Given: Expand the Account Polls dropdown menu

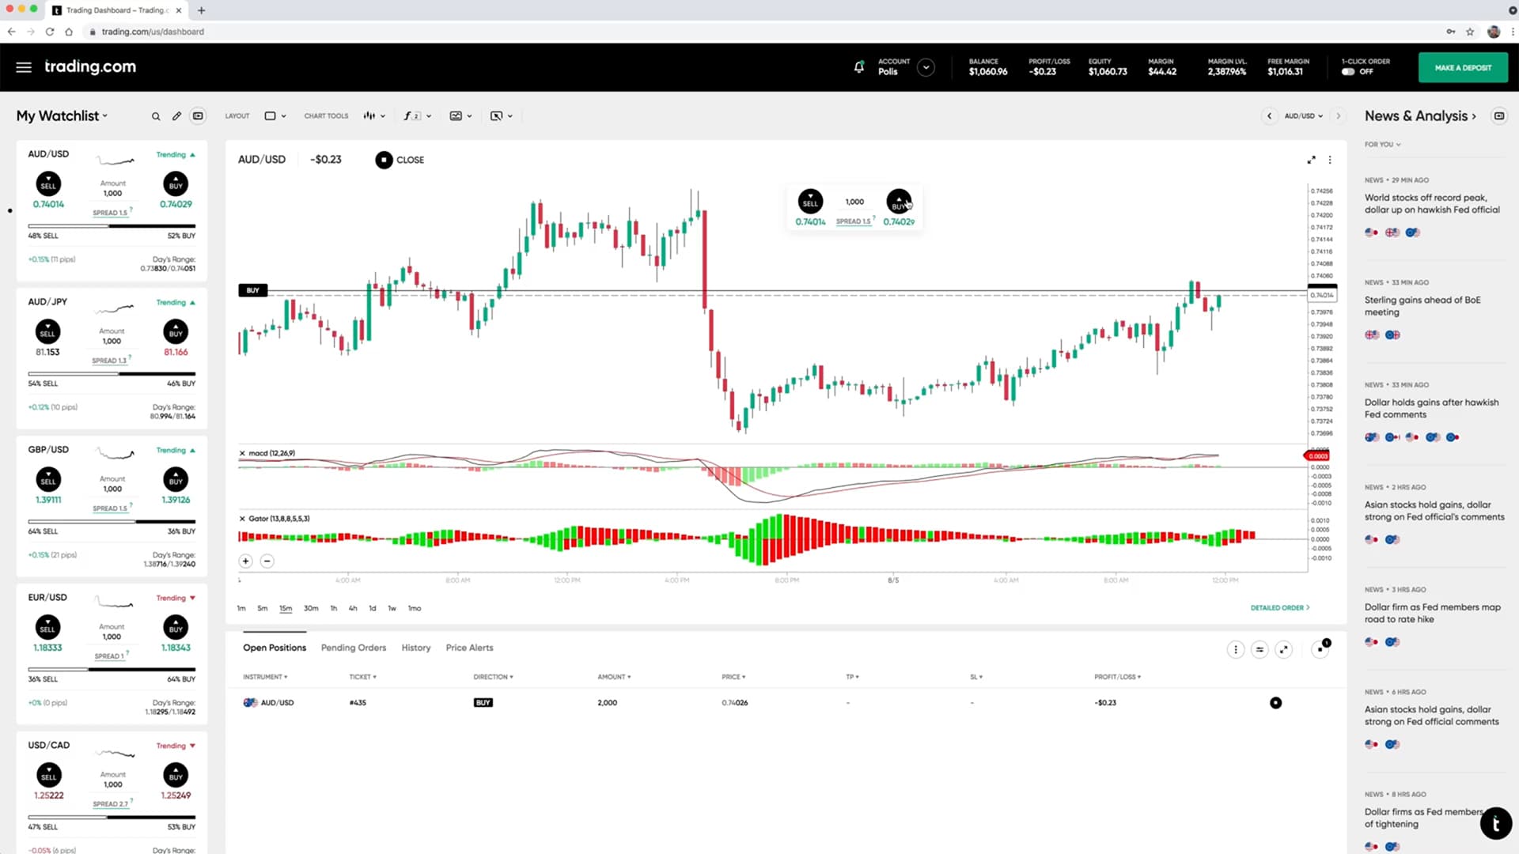Looking at the screenshot, I should pos(924,66).
